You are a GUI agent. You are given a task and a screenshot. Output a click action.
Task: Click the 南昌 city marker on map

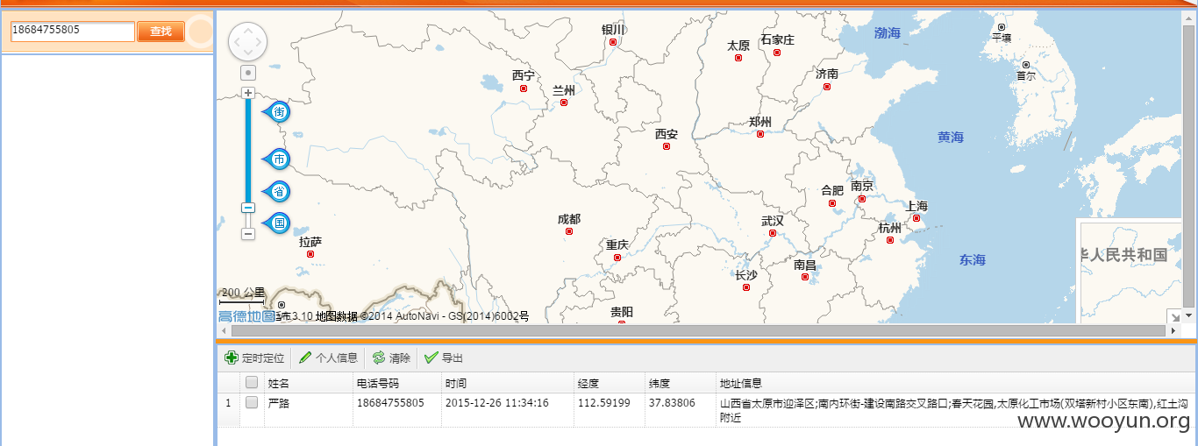pos(805,277)
